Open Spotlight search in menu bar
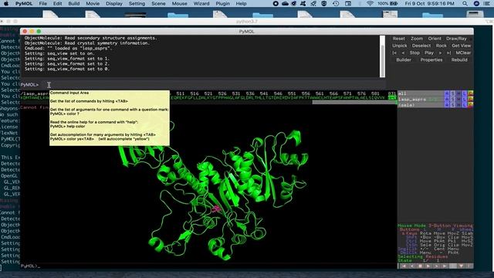The height and width of the screenshot is (278, 494). [x=465, y=3]
